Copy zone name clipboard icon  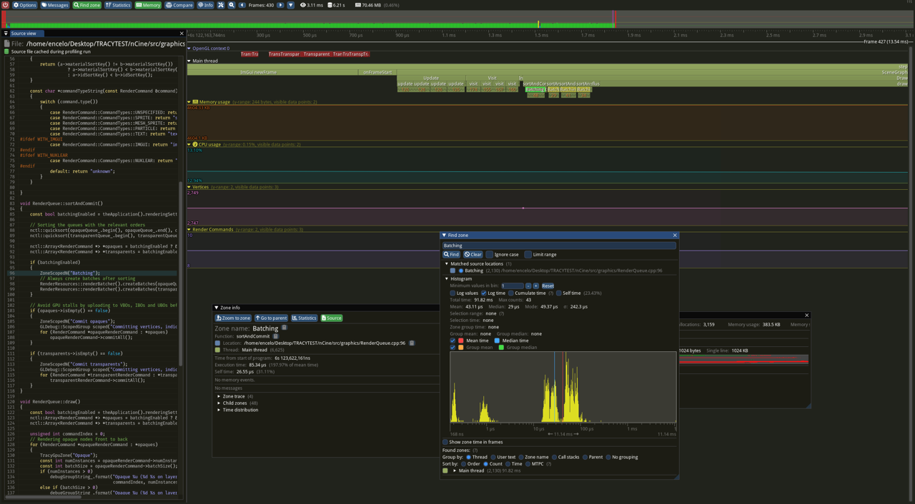284,328
